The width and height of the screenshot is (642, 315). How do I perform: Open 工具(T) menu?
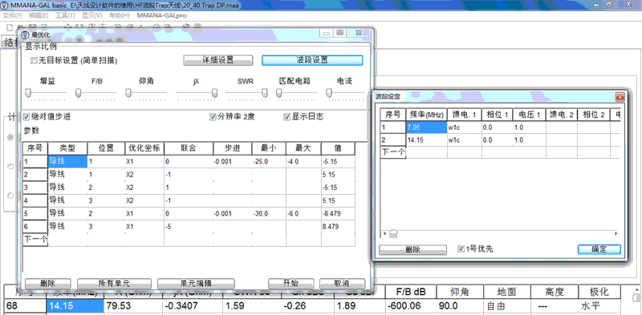click(x=65, y=15)
